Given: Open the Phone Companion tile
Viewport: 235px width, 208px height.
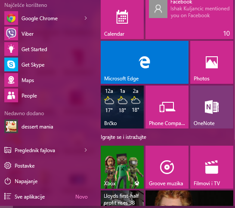Looking at the screenshot, I should pyautogui.click(x=167, y=107).
